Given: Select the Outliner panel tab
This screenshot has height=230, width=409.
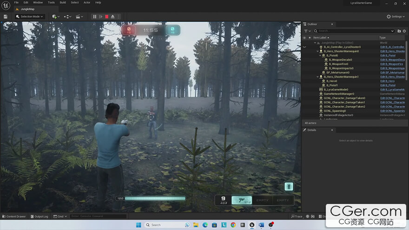Looking at the screenshot, I should 312,24.
